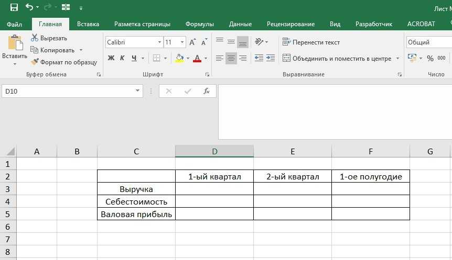Click the orientation (angled text) icon
Viewport: 452px width, 260px height.
pos(259,42)
